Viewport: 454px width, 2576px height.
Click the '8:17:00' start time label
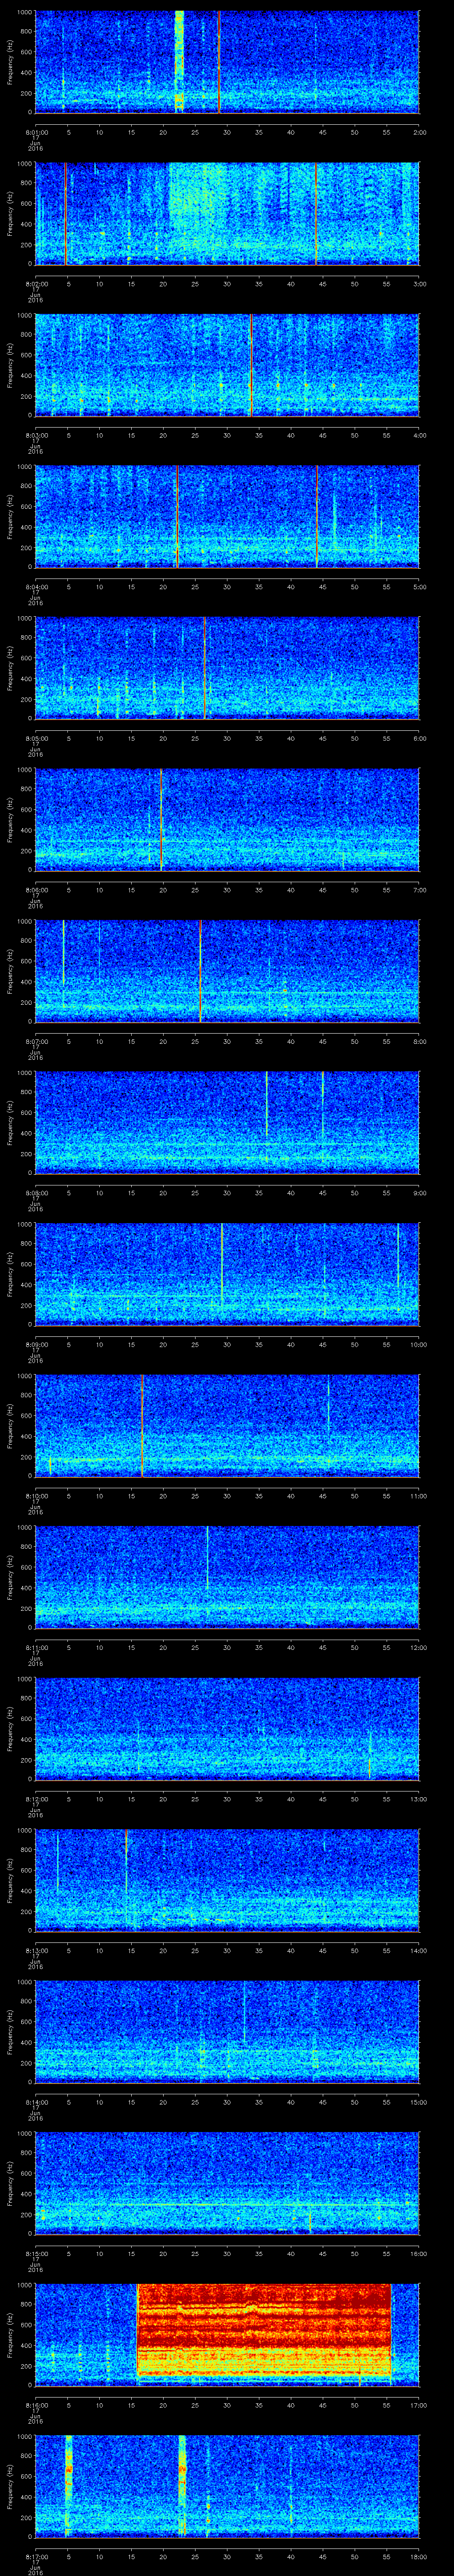36,2557
